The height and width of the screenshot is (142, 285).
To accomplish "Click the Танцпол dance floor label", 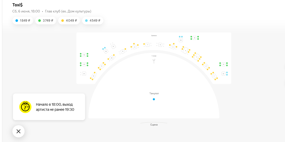I will pos(154,93).
